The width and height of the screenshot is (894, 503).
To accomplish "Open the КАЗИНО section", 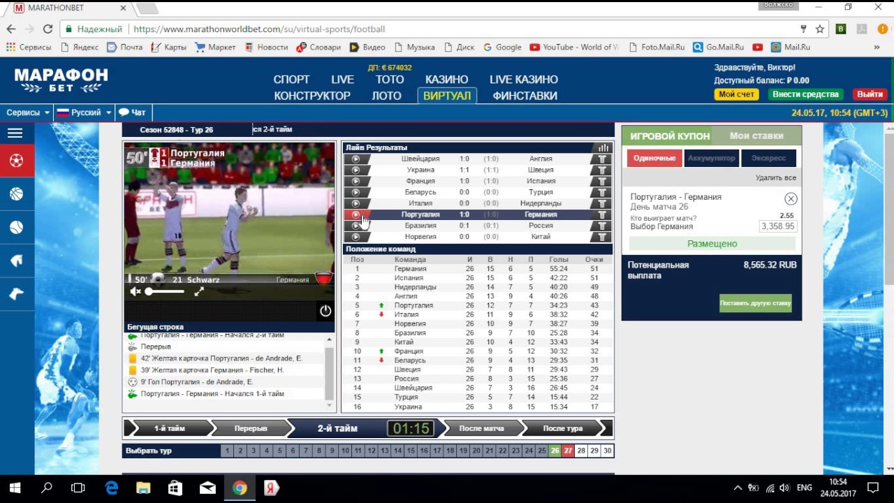I will pos(447,80).
